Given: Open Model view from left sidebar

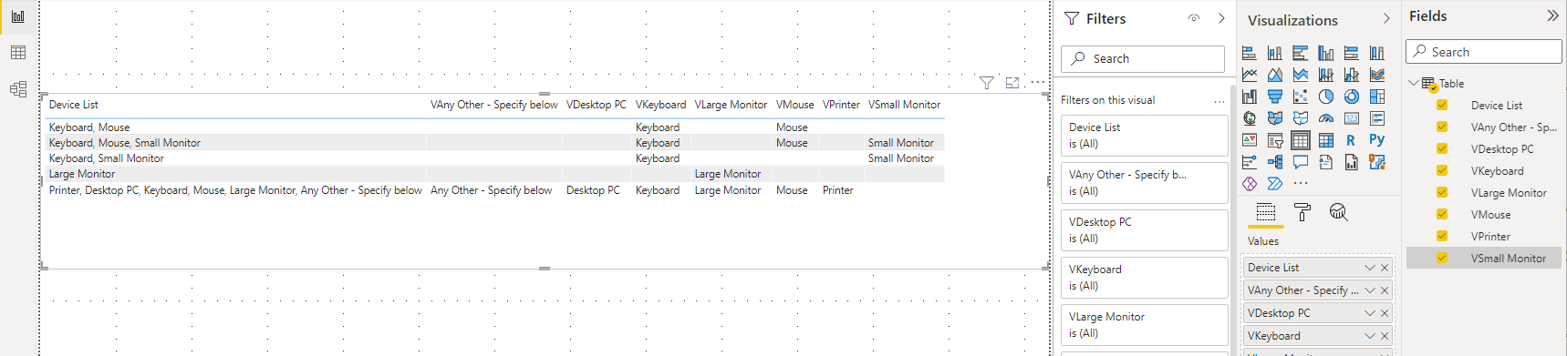Looking at the screenshot, I should [x=17, y=89].
